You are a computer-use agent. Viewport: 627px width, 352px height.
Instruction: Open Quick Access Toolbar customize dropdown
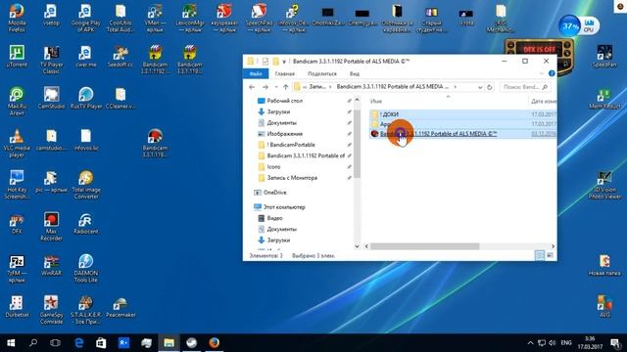point(284,62)
